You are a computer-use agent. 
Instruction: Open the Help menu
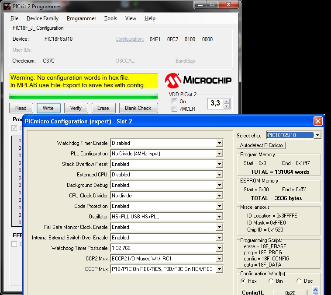tap(150, 18)
